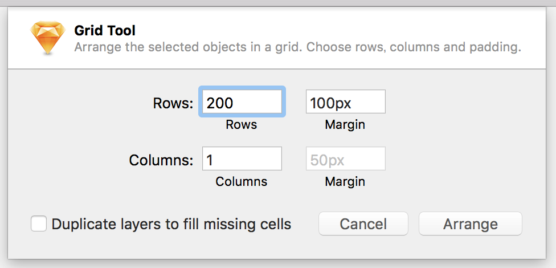Click an empty gray area of the dialog body
The height and width of the screenshot is (268, 556).
461,142
